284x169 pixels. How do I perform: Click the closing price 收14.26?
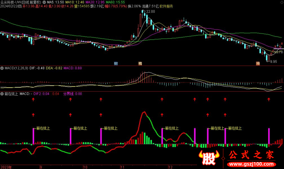click(67, 6)
